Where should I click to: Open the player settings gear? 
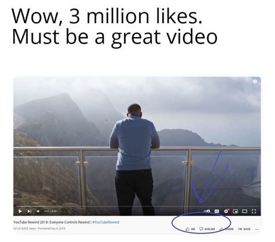pos(226,211)
